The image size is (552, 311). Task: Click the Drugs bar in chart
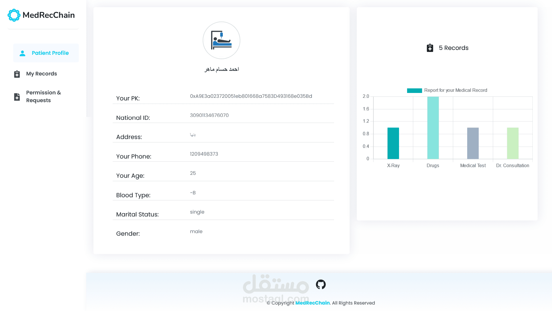433,128
